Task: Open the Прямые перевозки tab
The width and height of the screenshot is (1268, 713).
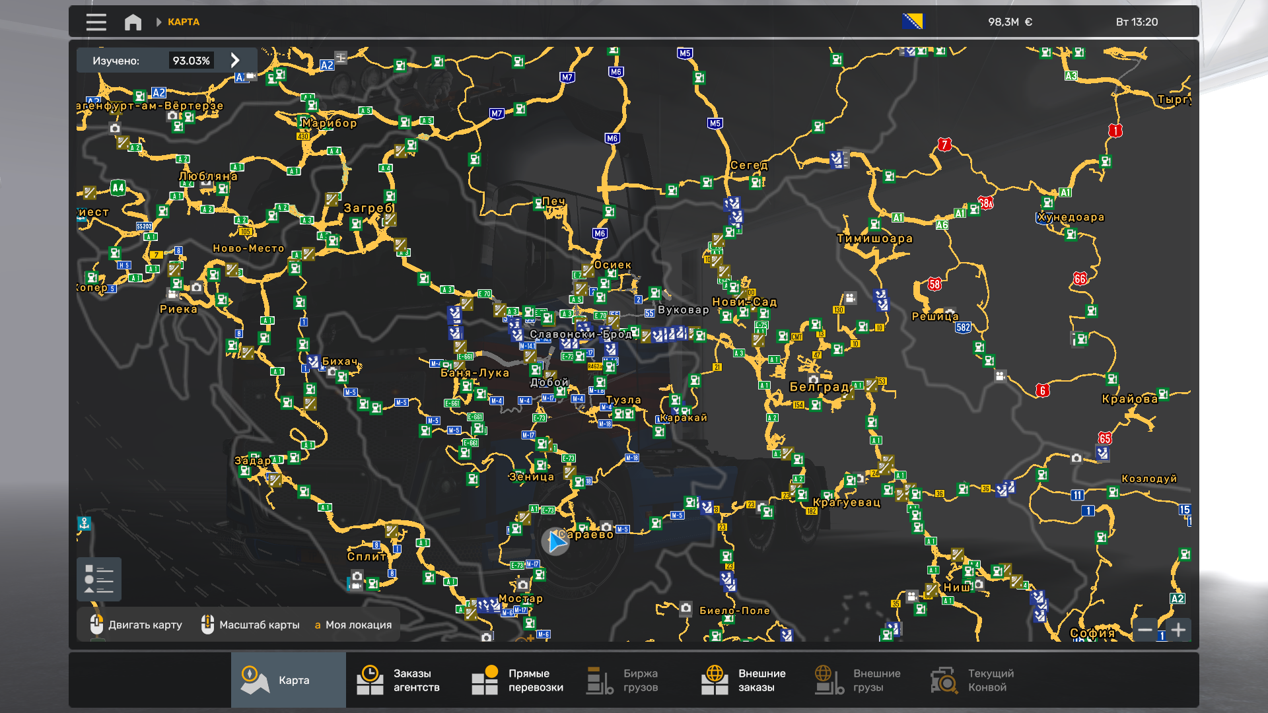Action: [x=518, y=680]
